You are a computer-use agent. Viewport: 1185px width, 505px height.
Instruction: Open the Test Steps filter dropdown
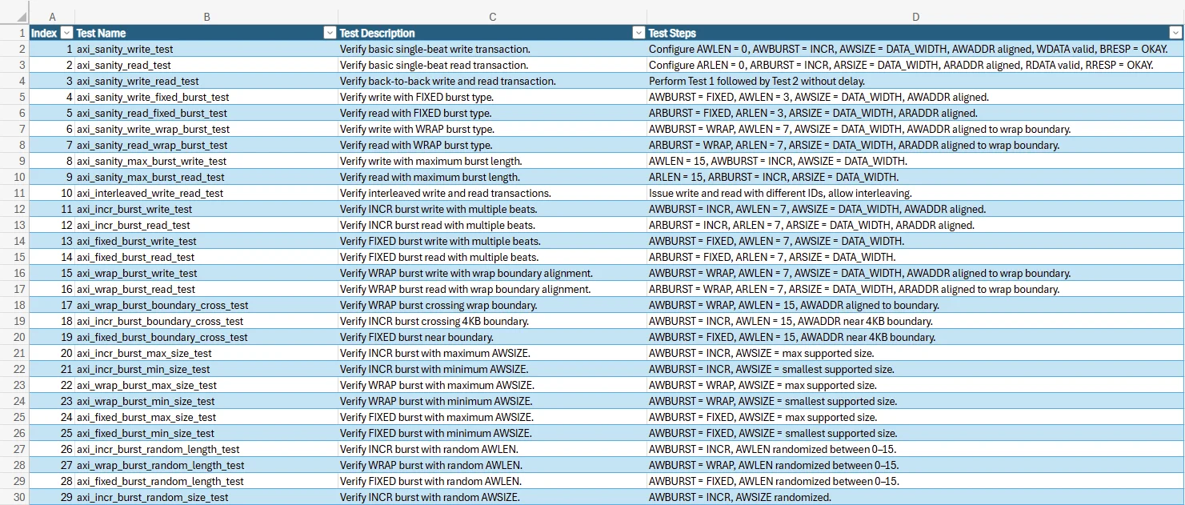[1175, 33]
